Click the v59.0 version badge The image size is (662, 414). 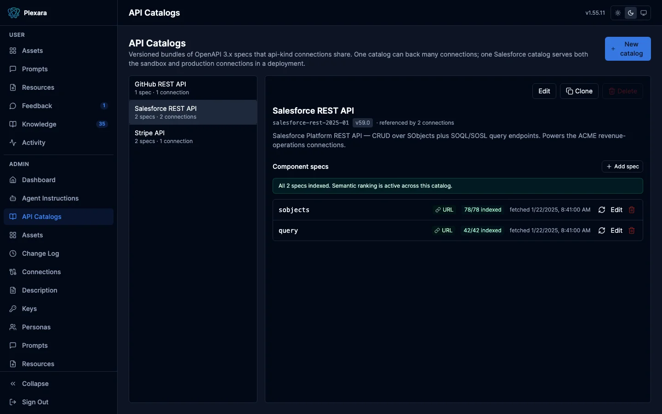[363, 123]
